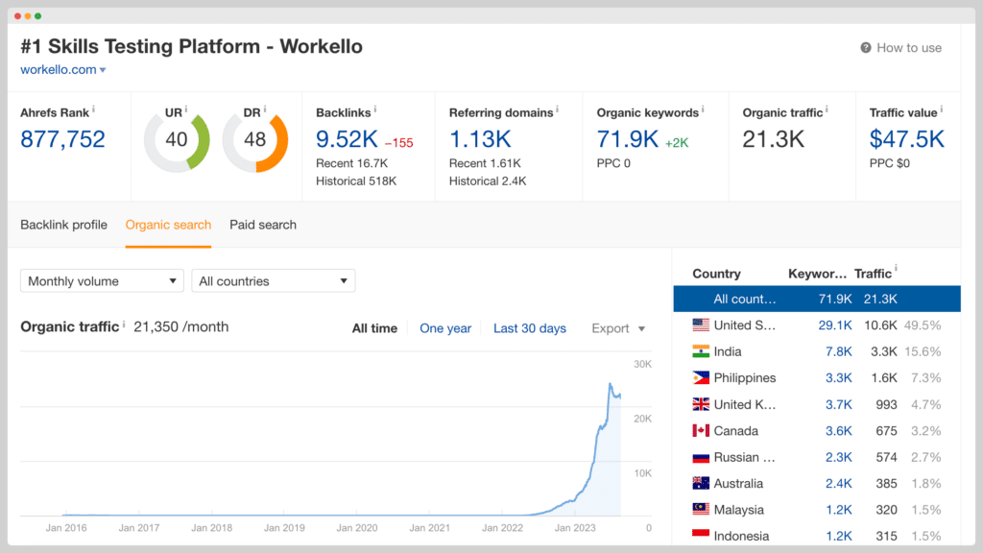Open the Organic keywords value 71.9K

628,139
